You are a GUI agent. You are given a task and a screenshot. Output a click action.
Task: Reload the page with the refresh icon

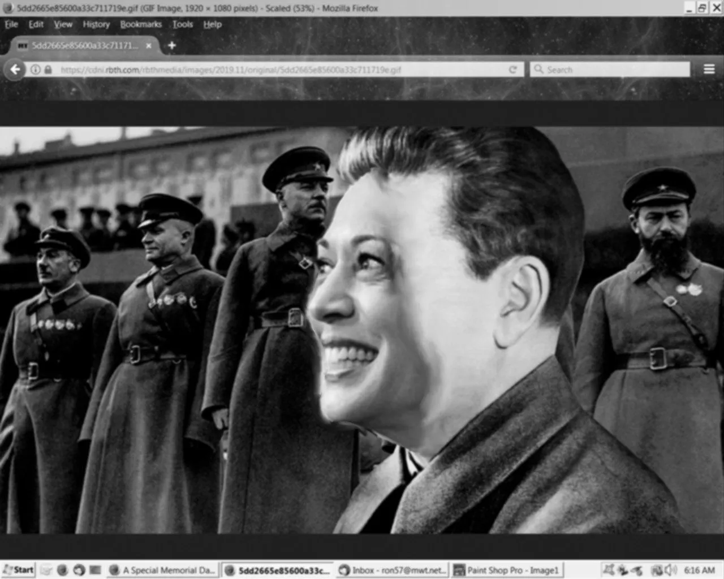pyautogui.click(x=512, y=70)
